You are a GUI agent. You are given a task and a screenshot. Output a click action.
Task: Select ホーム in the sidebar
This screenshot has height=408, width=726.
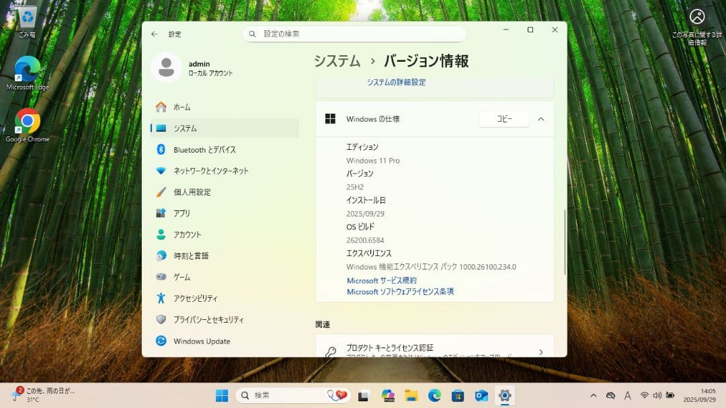pyautogui.click(x=225, y=107)
